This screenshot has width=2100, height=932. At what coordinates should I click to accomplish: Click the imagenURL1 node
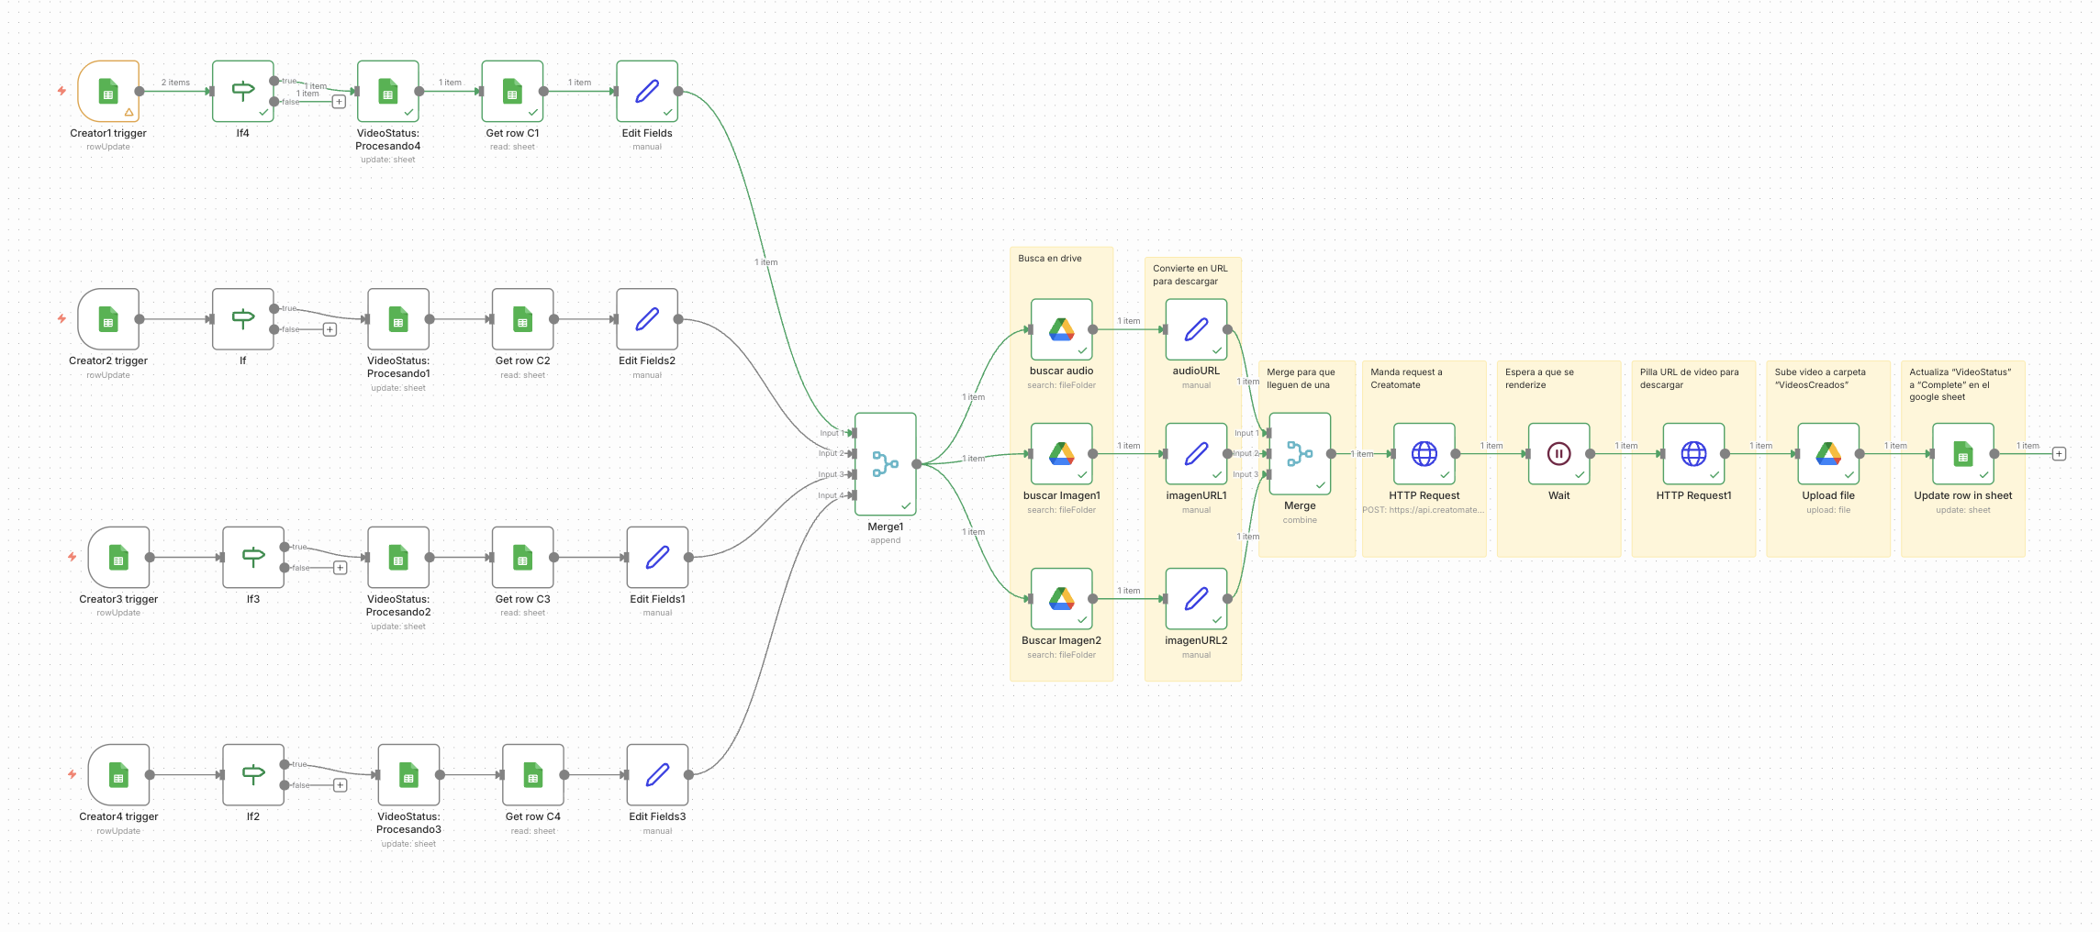coord(1196,453)
